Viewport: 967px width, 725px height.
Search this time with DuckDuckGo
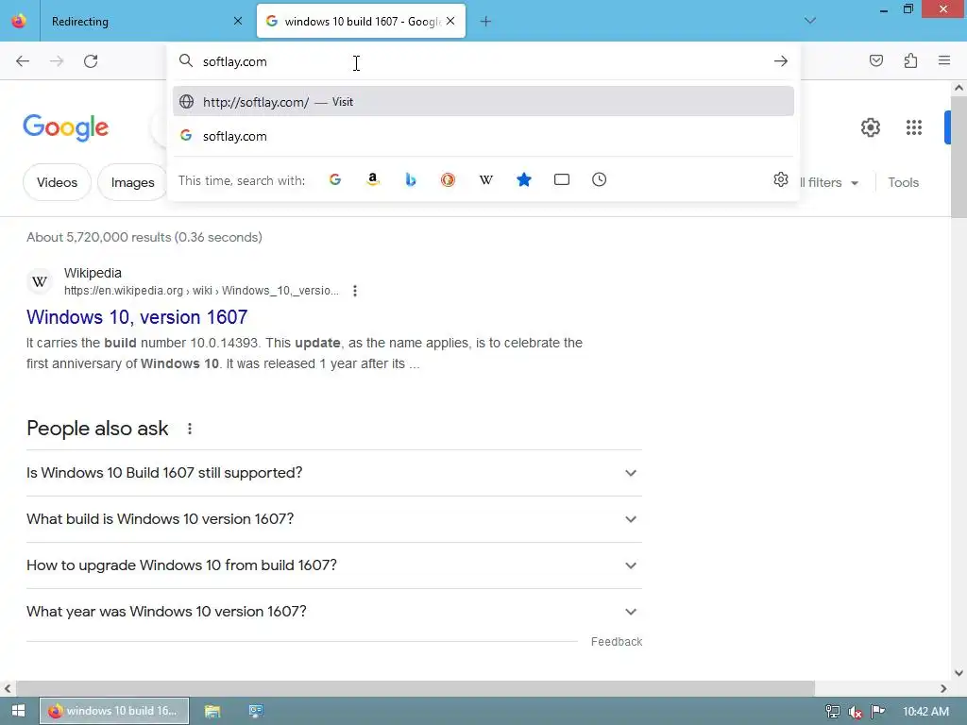click(x=448, y=179)
